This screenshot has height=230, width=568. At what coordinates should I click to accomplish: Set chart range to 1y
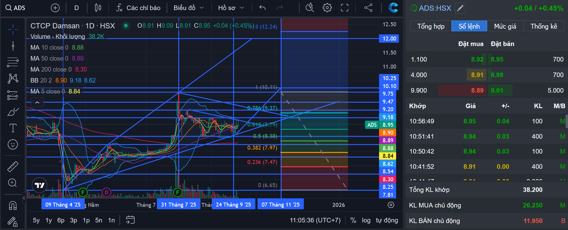[49, 220]
